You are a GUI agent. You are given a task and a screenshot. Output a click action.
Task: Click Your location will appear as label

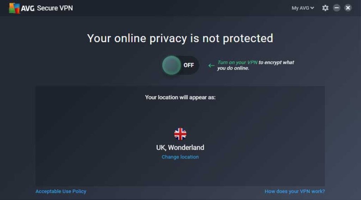pos(180,98)
